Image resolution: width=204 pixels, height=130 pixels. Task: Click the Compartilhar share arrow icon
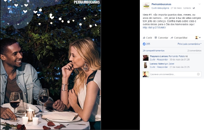[172, 38]
